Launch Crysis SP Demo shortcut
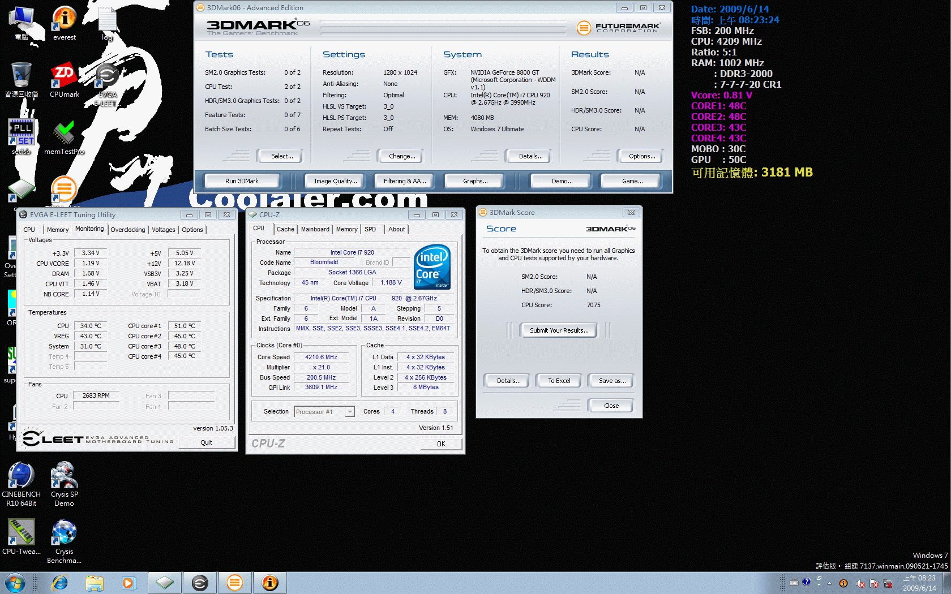The height and width of the screenshot is (594, 951). pyautogui.click(x=64, y=484)
